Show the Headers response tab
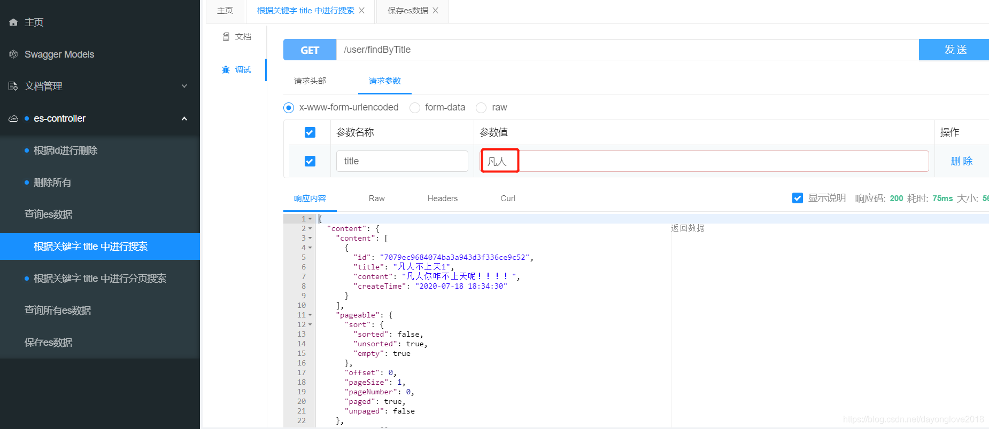The width and height of the screenshot is (989, 429). coord(443,198)
